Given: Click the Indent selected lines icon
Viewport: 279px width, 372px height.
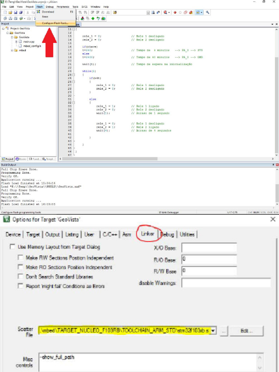Looking at the screenshot, I should tap(92, 12).
